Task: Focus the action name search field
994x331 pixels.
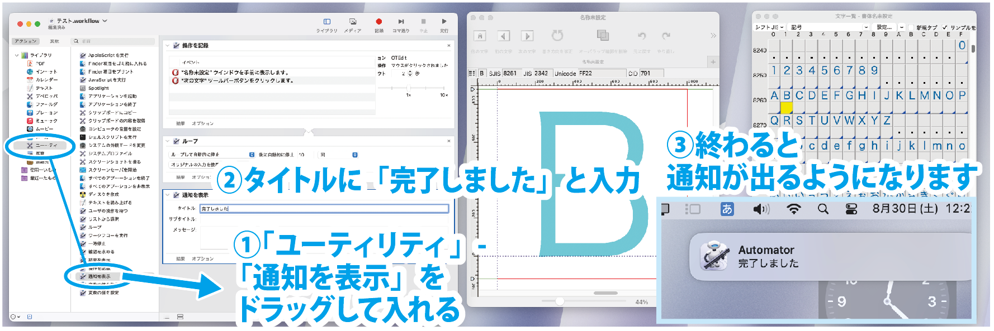Action: [113, 41]
